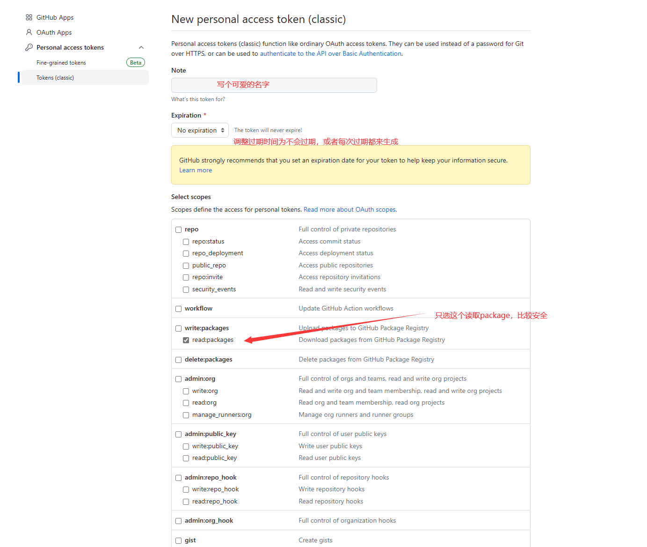Screen dimensions: 647x547
Task: Check the write:org scope
Action: click(186, 391)
